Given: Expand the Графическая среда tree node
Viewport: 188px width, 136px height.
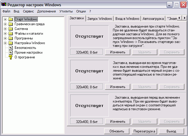Looking at the screenshot, I should (5, 24).
